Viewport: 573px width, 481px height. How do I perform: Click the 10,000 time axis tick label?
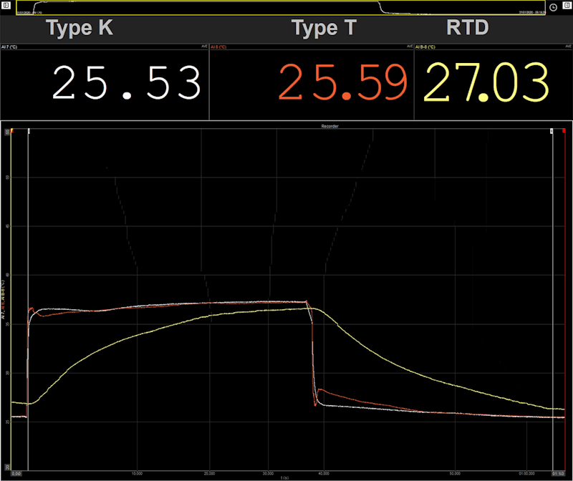tap(137, 474)
